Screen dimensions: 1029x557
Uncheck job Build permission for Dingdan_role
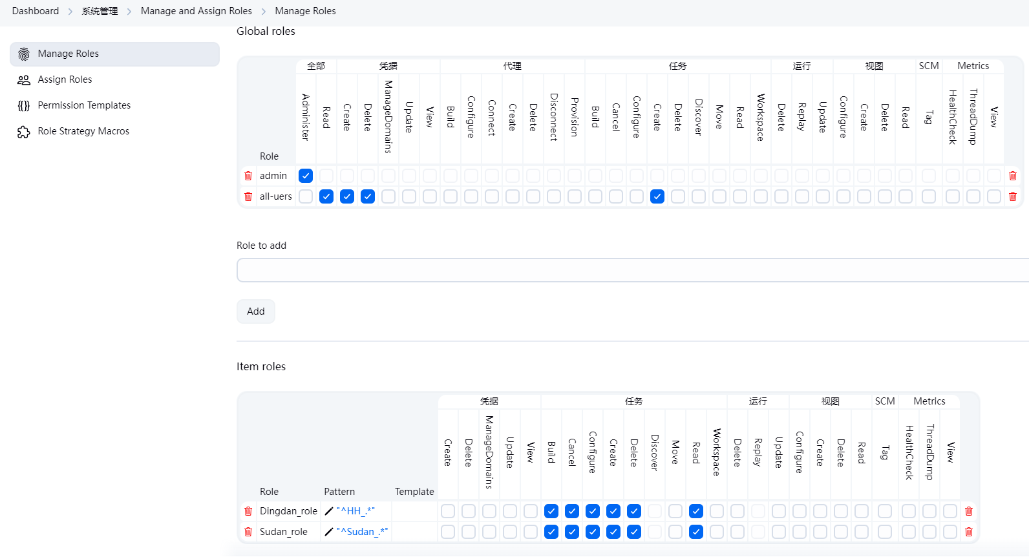[551, 511]
